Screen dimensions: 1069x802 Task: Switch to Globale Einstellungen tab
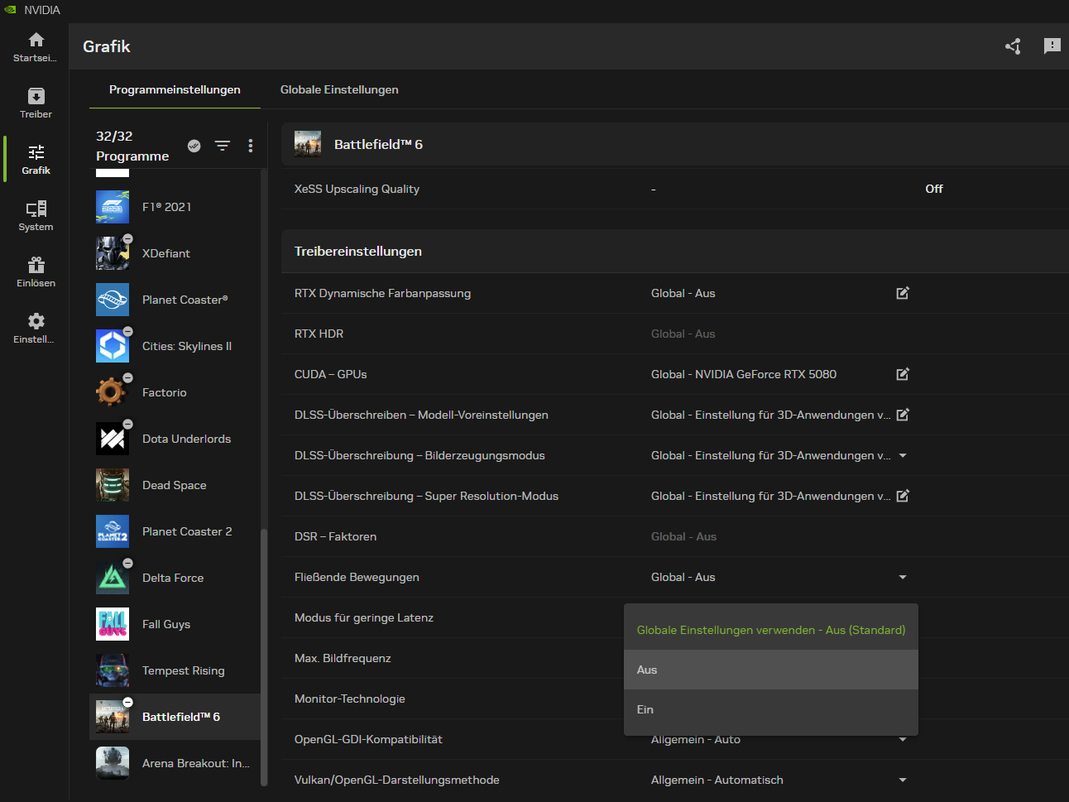[x=339, y=89]
